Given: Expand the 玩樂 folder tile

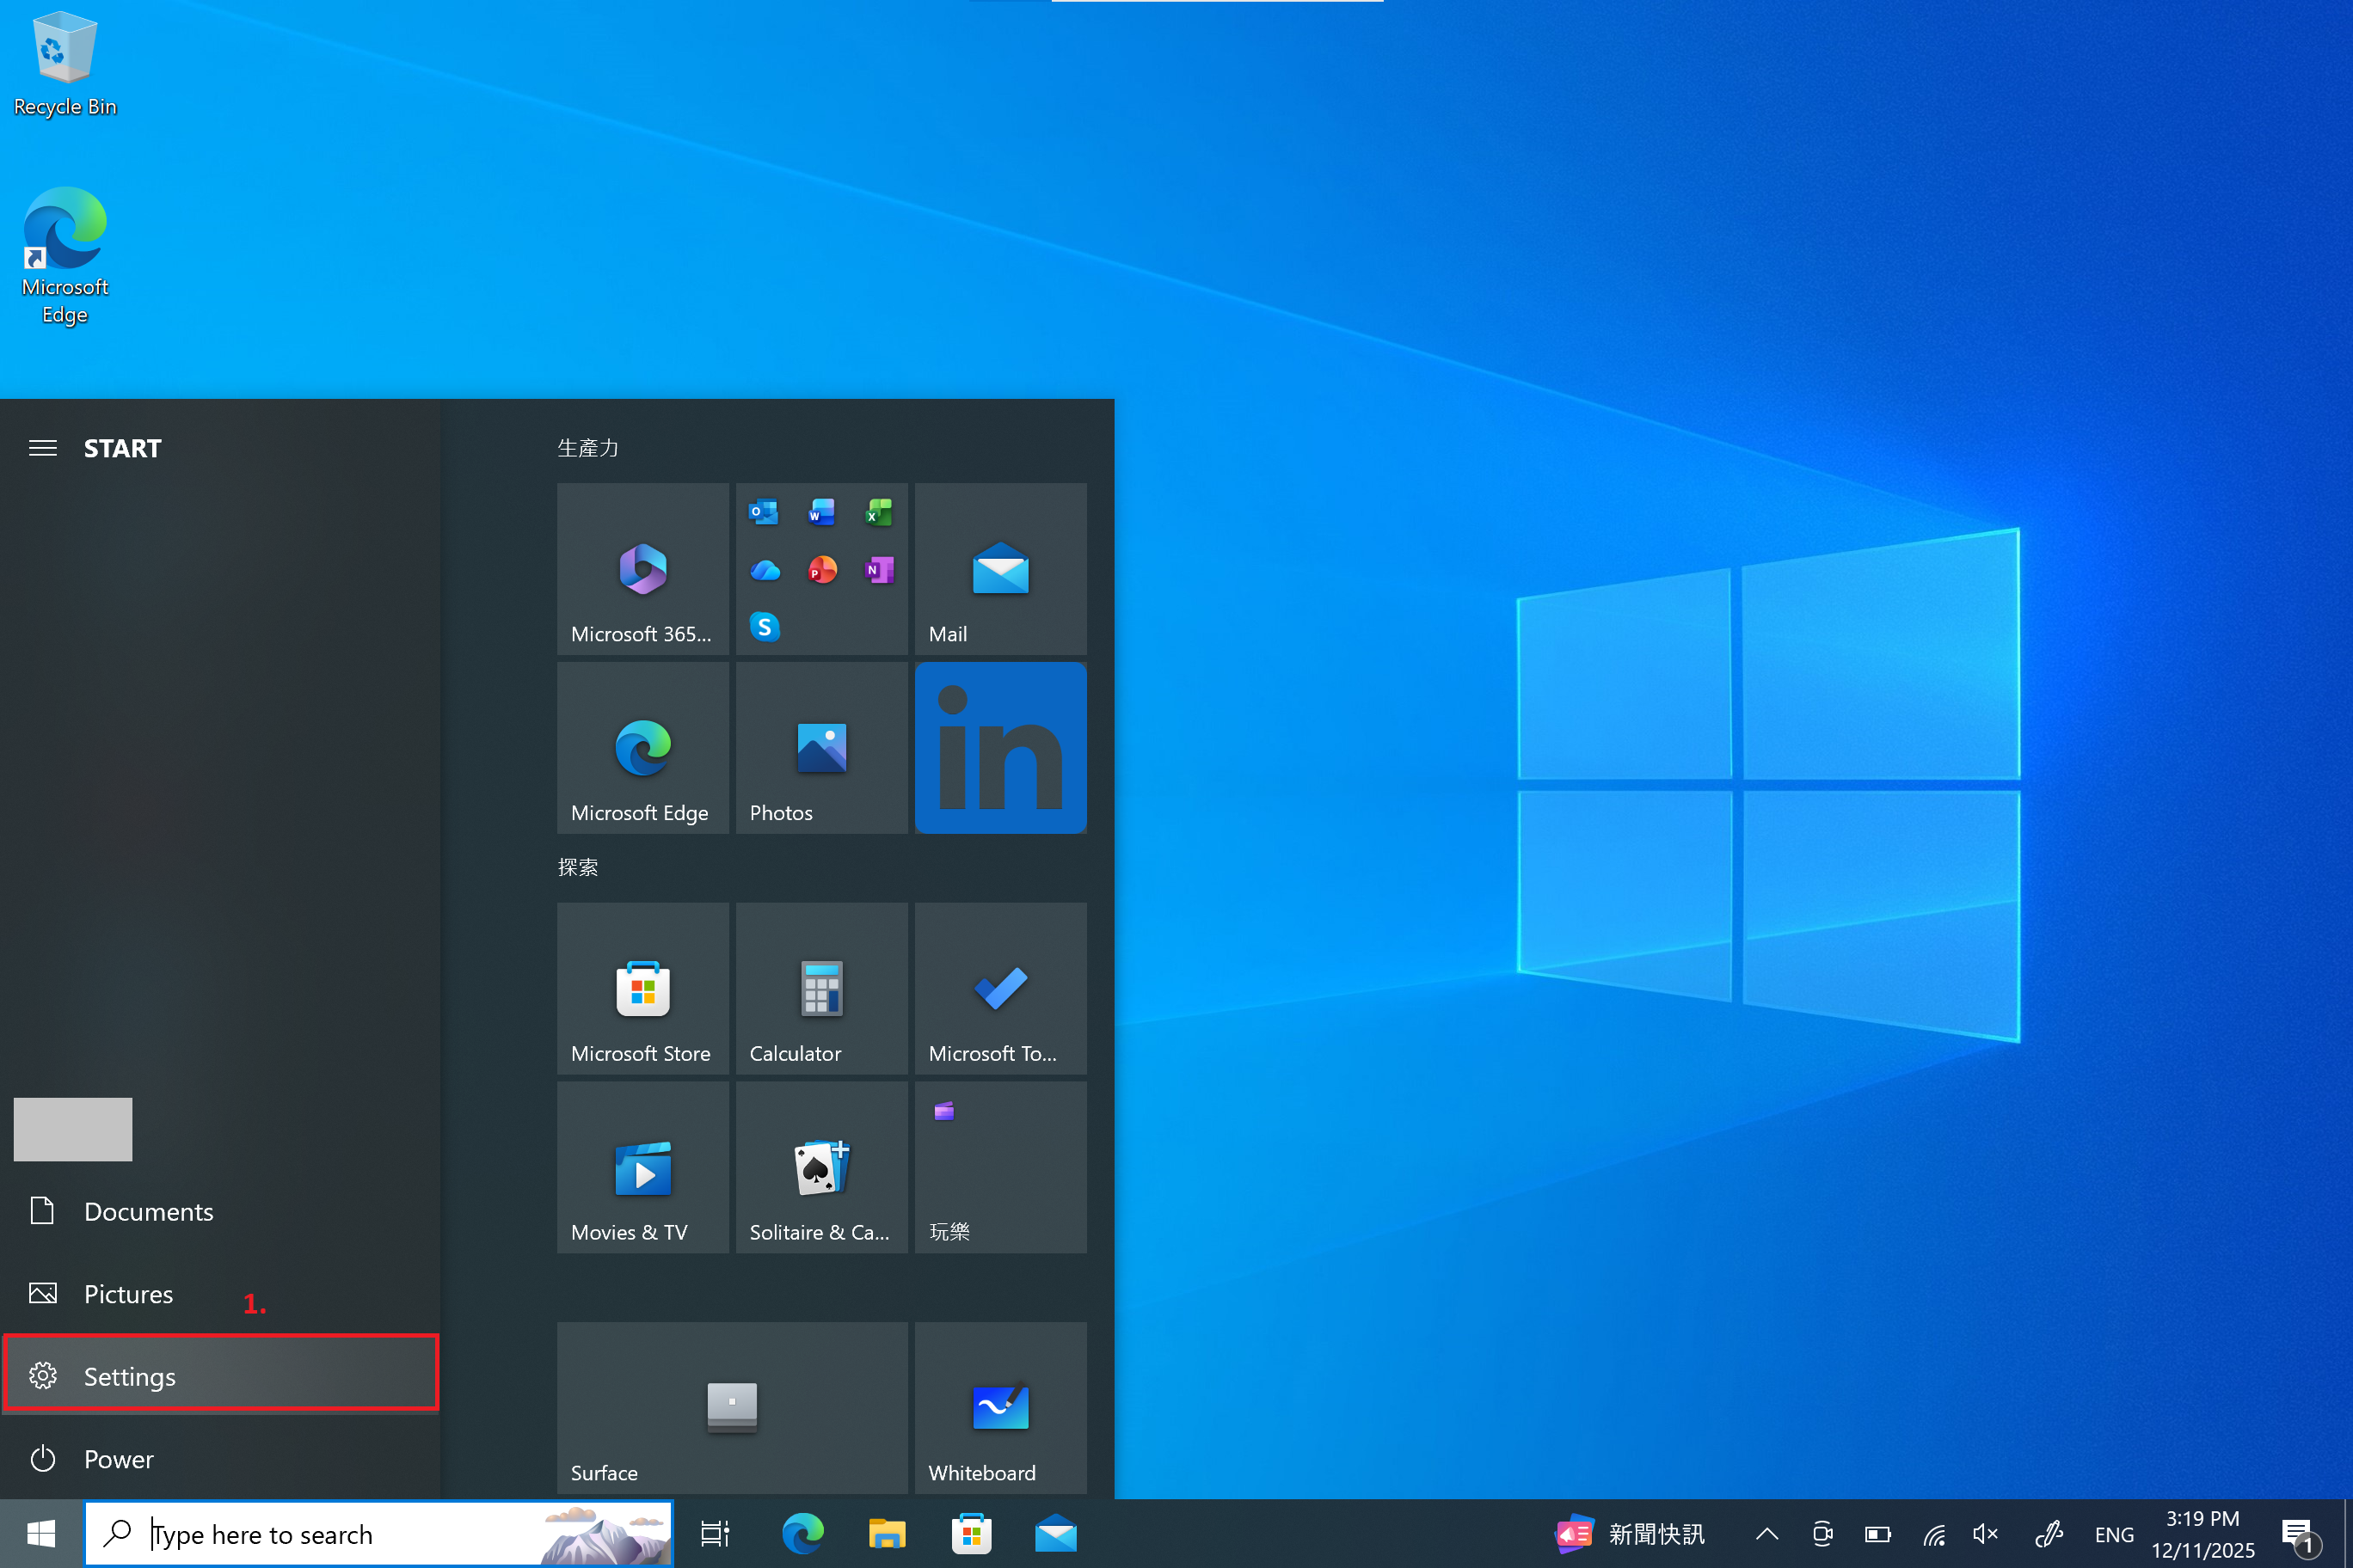Looking at the screenshot, I should click(x=1000, y=1167).
